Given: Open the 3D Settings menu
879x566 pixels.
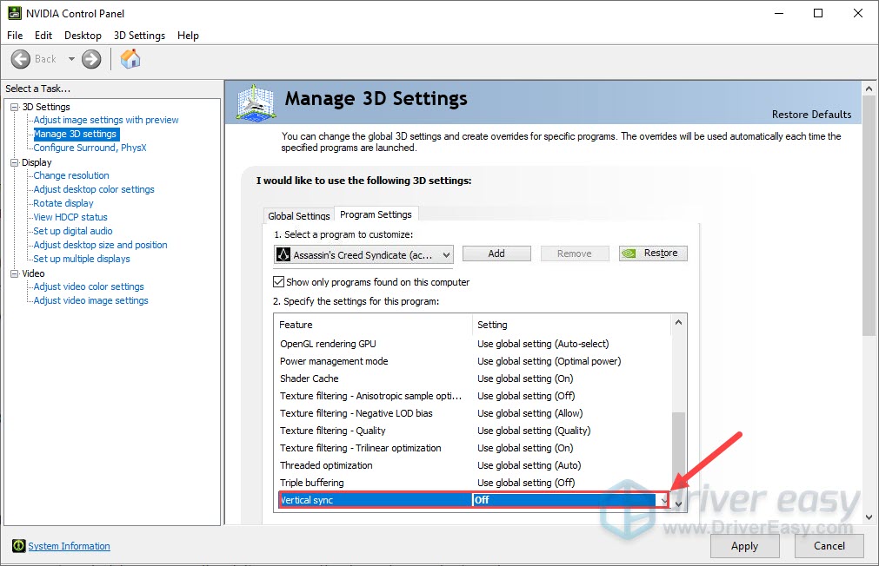Looking at the screenshot, I should (x=140, y=36).
